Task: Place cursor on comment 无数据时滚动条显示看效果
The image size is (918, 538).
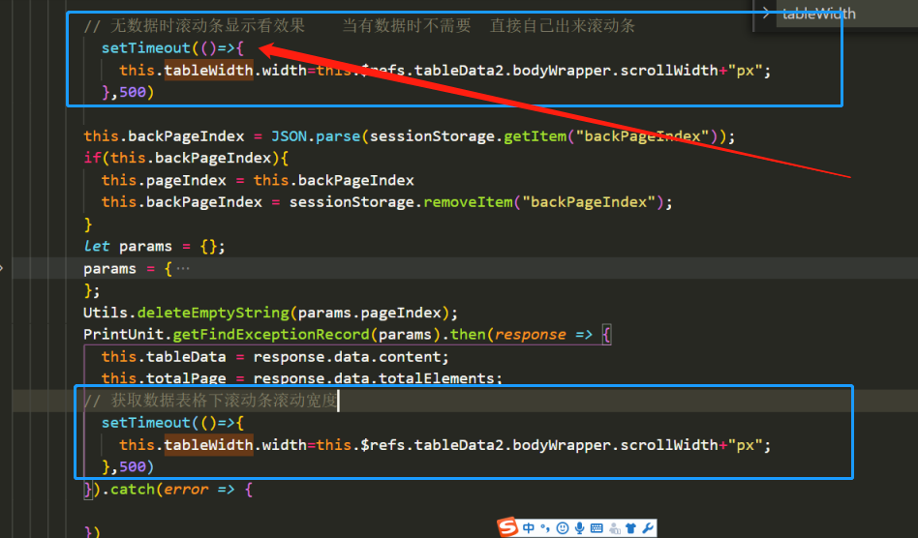Action: 207,26
